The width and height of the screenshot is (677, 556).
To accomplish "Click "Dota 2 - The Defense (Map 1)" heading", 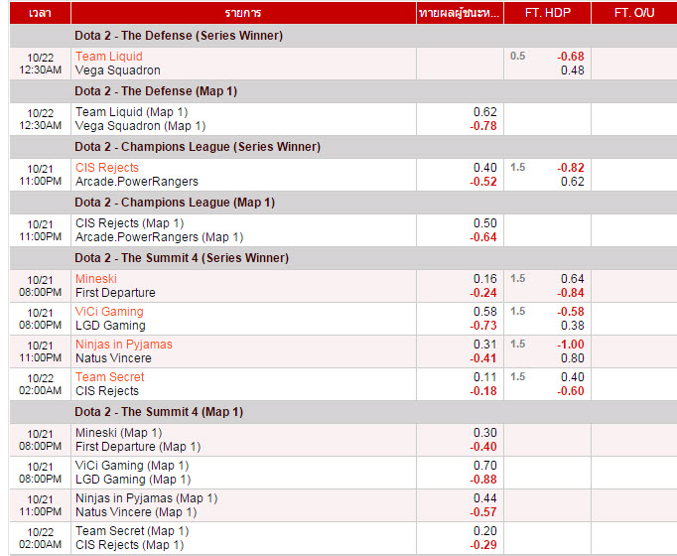I will 156,91.
